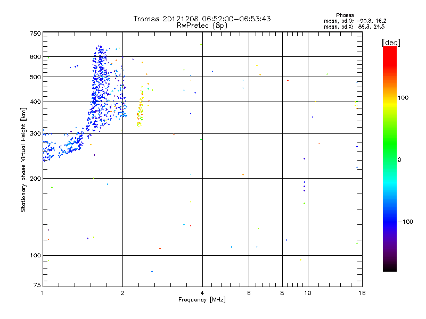Click the 'Stationary phase Virtual Height [km]' axis label
This screenshot has height=319, width=426.
coord(23,160)
